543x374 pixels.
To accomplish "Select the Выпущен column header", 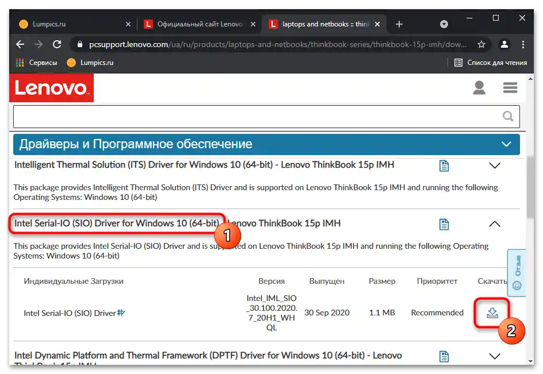I will coord(327,281).
